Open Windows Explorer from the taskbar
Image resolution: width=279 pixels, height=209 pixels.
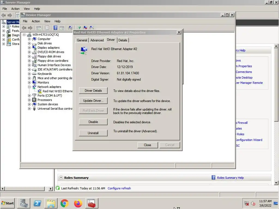(51, 203)
